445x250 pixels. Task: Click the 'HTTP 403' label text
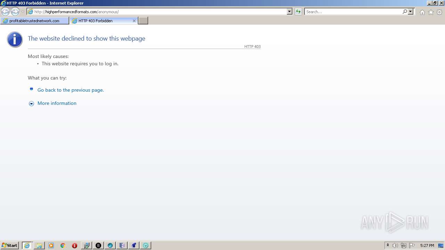252,47
